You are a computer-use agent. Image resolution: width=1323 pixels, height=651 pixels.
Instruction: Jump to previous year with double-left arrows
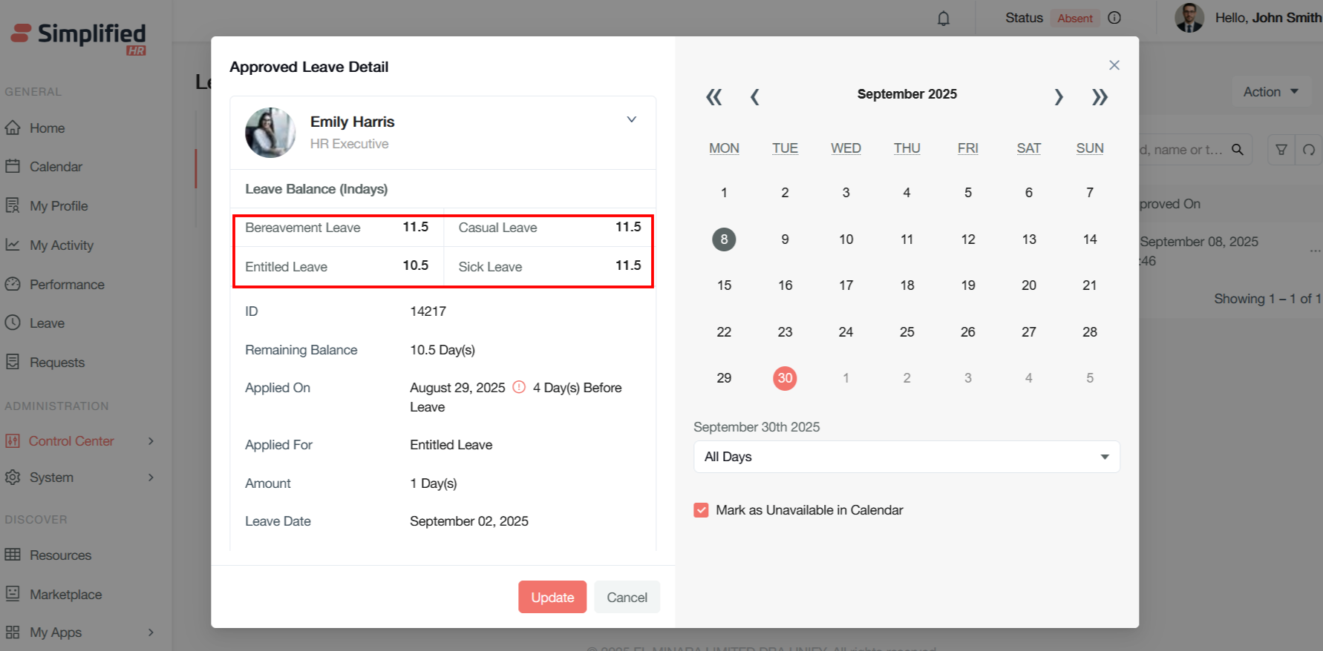(x=713, y=97)
